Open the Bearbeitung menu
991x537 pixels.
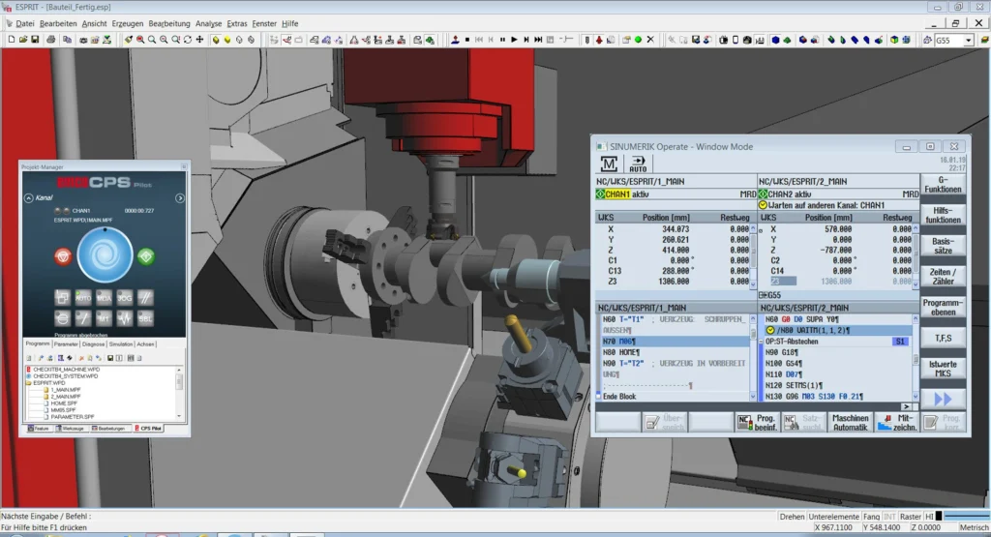(168, 22)
